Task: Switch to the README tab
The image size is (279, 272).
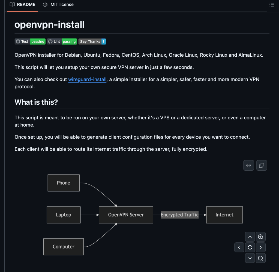Action: [x=23, y=5]
